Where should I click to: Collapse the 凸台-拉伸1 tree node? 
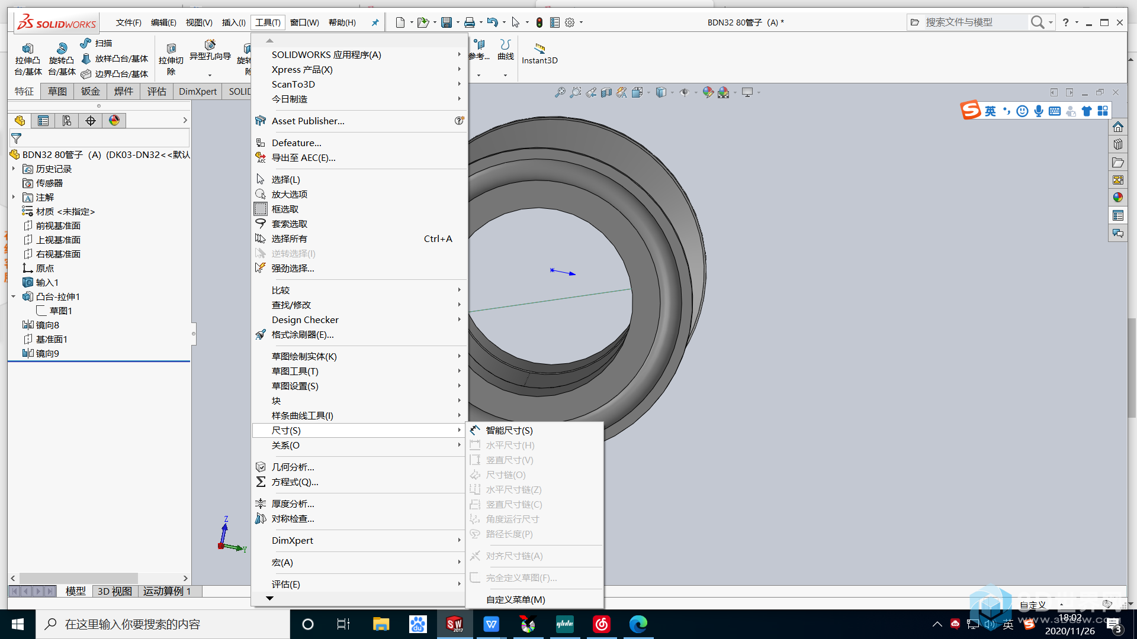(x=14, y=296)
